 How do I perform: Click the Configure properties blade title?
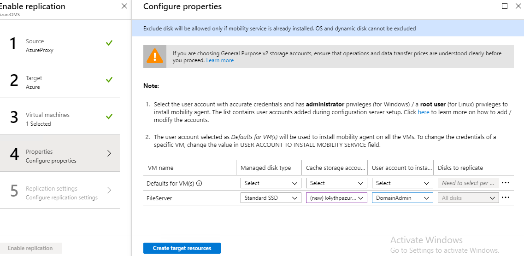click(182, 6)
